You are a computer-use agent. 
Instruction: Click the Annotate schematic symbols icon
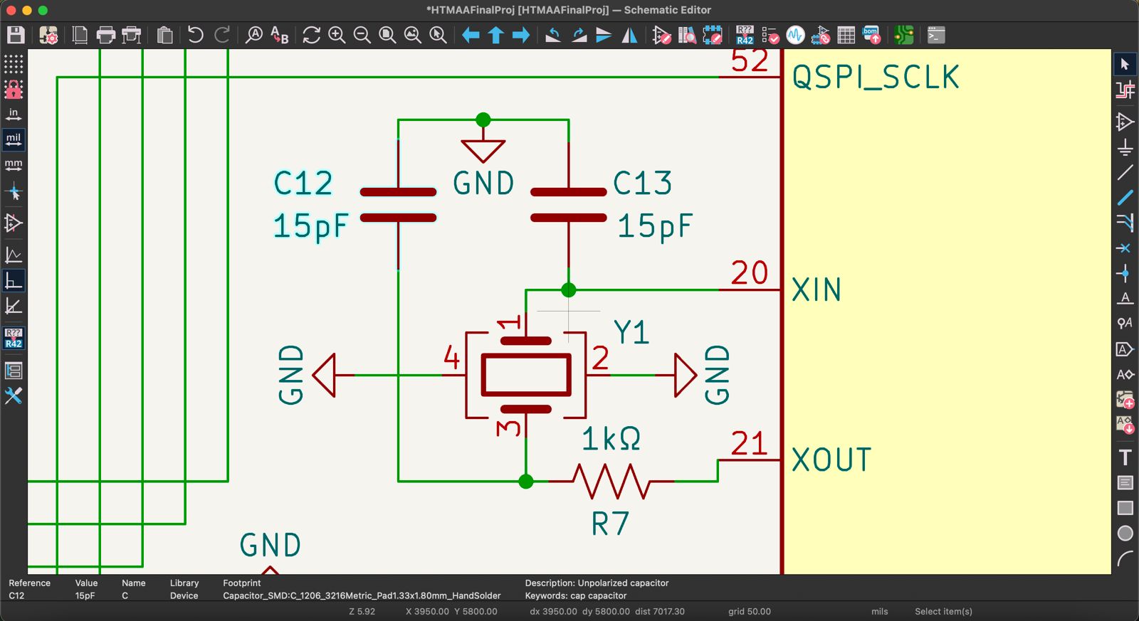pyautogui.click(x=745, y=35)
